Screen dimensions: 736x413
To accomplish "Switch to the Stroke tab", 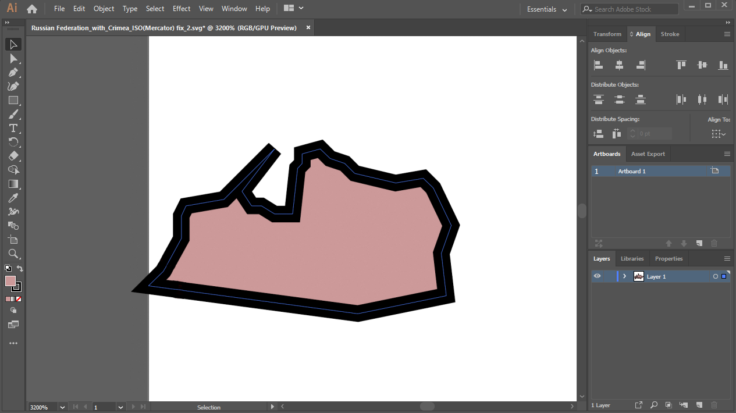I will [x=670, y=34].
